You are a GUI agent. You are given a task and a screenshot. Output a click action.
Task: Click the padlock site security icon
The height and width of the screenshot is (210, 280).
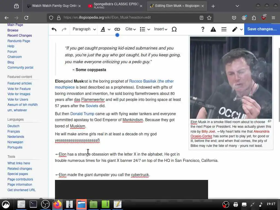point(59,18)
